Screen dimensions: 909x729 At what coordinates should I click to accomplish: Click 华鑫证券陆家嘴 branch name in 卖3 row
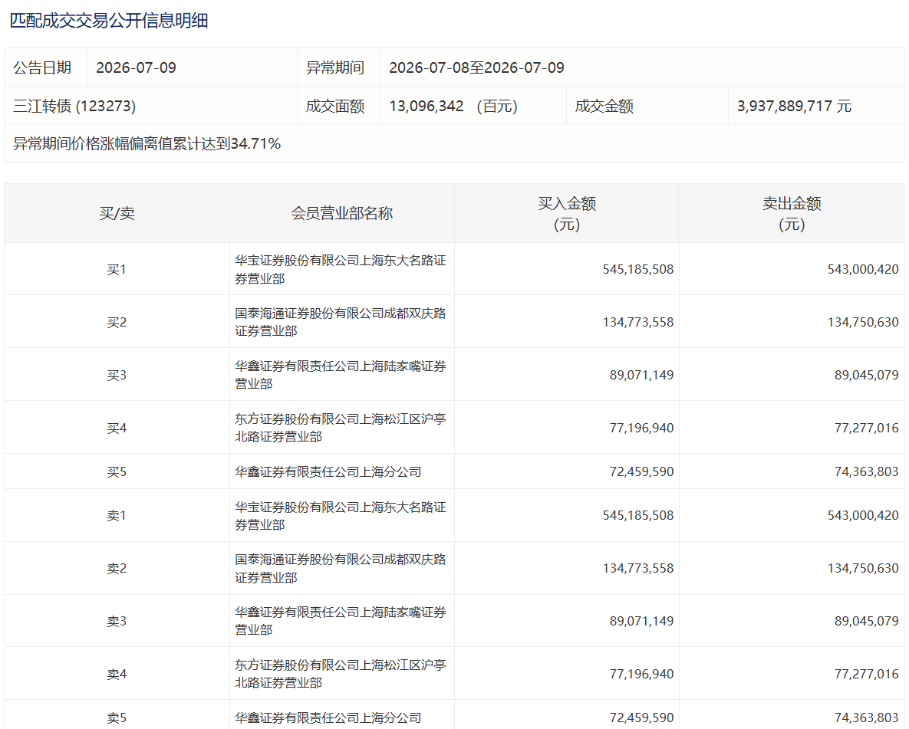[x=341, y=621]
